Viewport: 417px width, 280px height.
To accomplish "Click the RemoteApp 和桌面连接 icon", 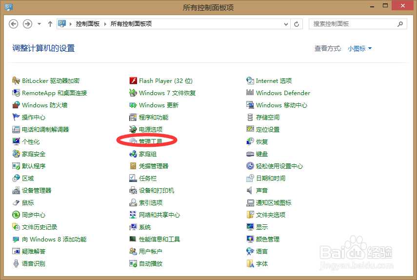I will pos(16,93).
